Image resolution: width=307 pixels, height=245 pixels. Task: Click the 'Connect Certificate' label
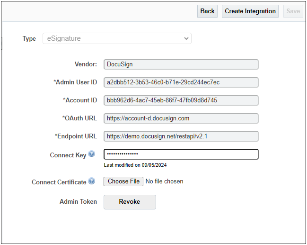pos(59,182)
